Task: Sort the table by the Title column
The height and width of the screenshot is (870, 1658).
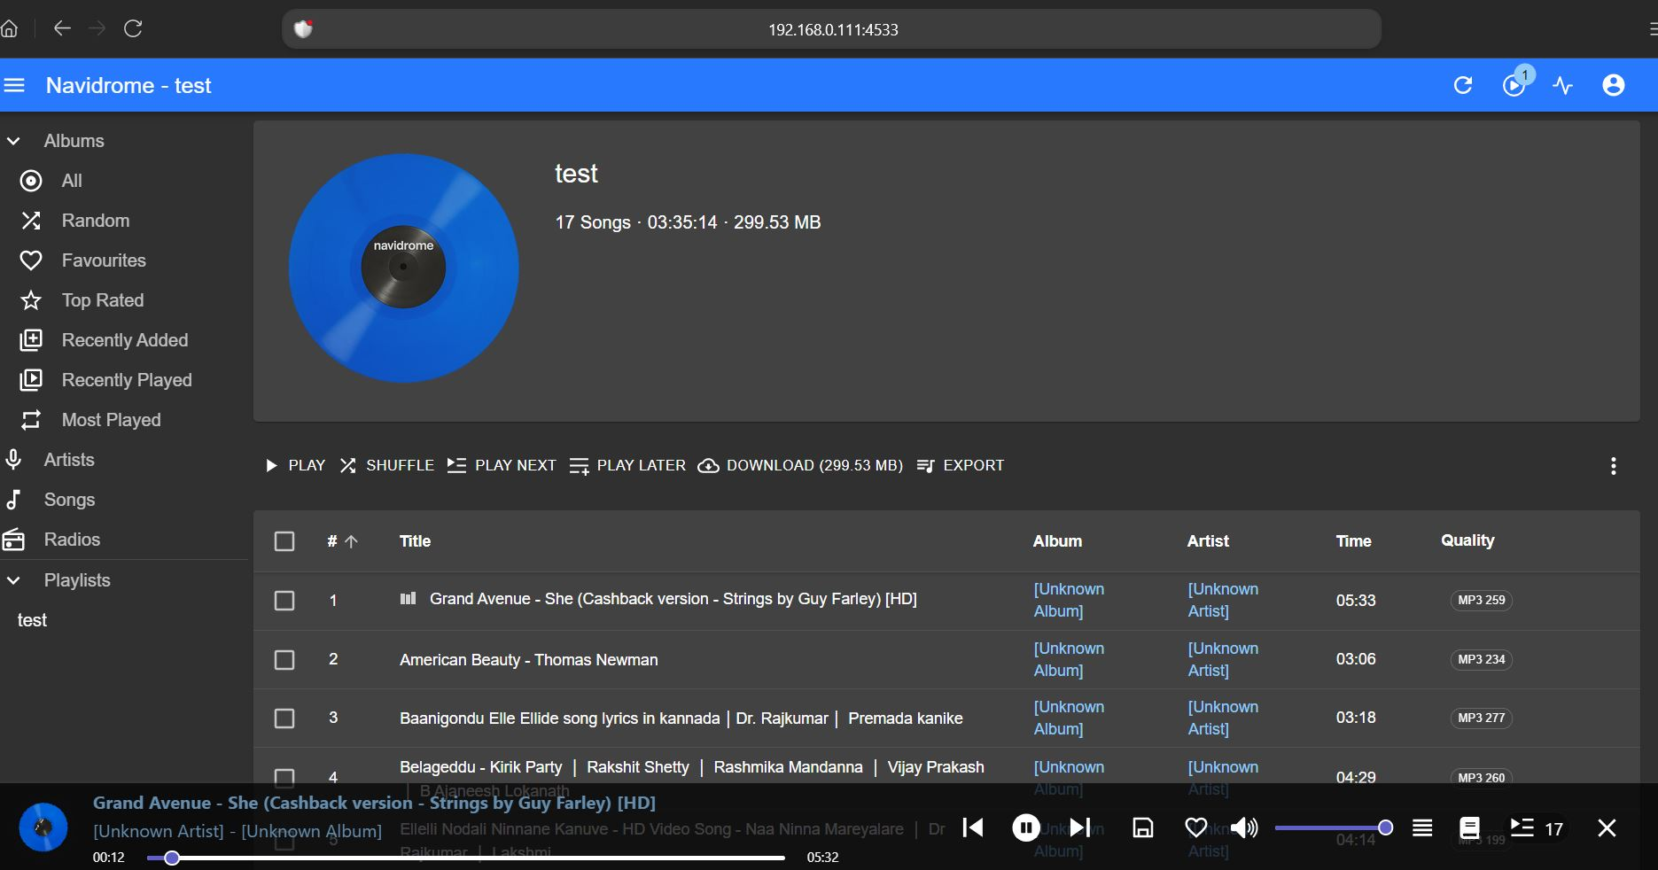Action: (415, 541)
